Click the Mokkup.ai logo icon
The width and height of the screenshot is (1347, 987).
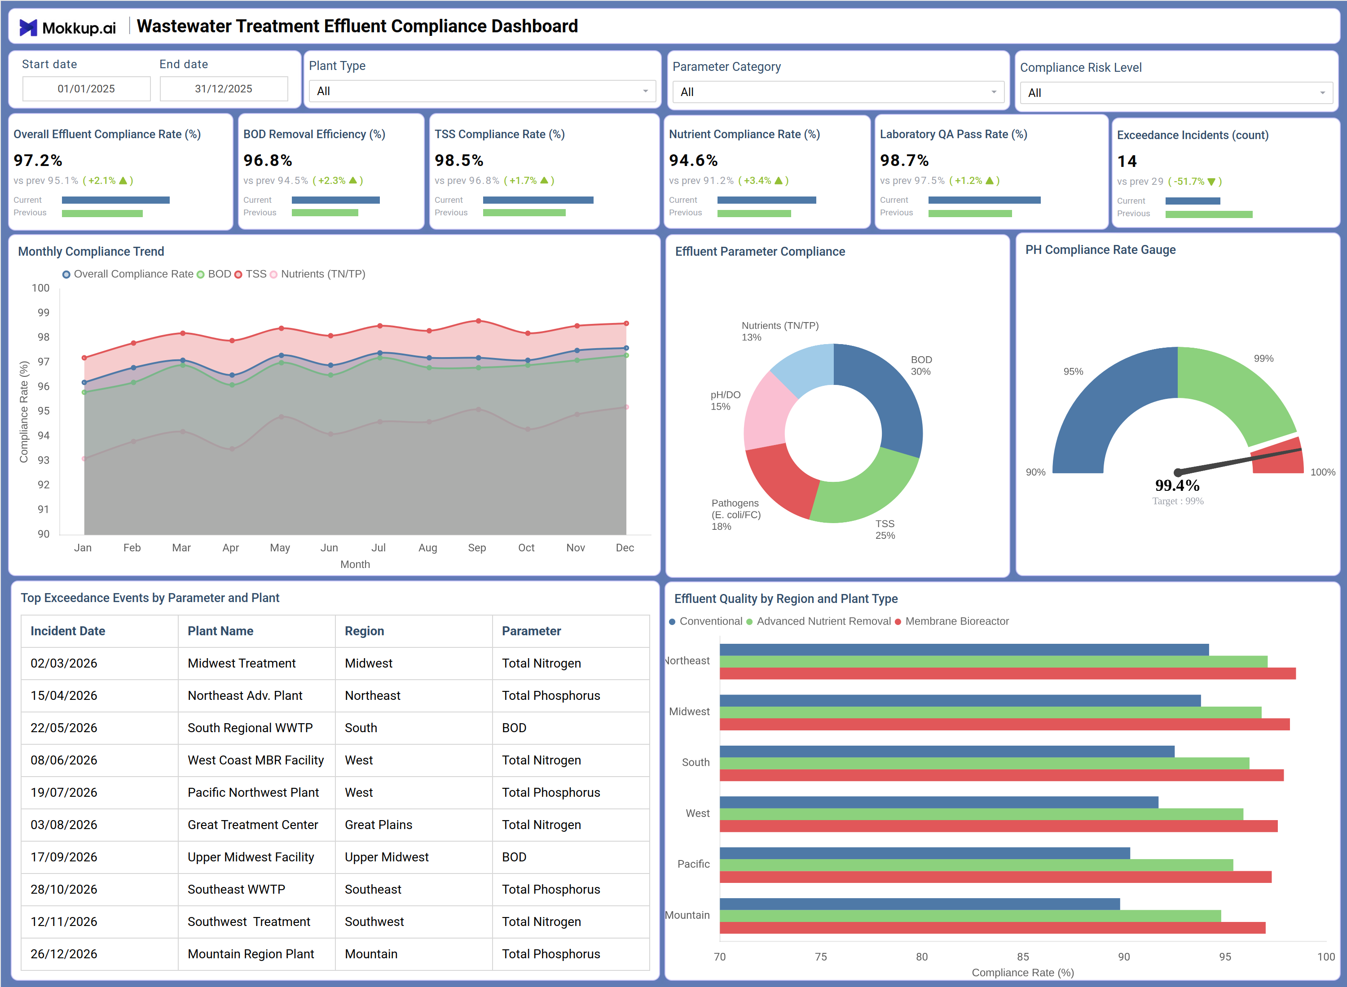(x=28, y=27)
